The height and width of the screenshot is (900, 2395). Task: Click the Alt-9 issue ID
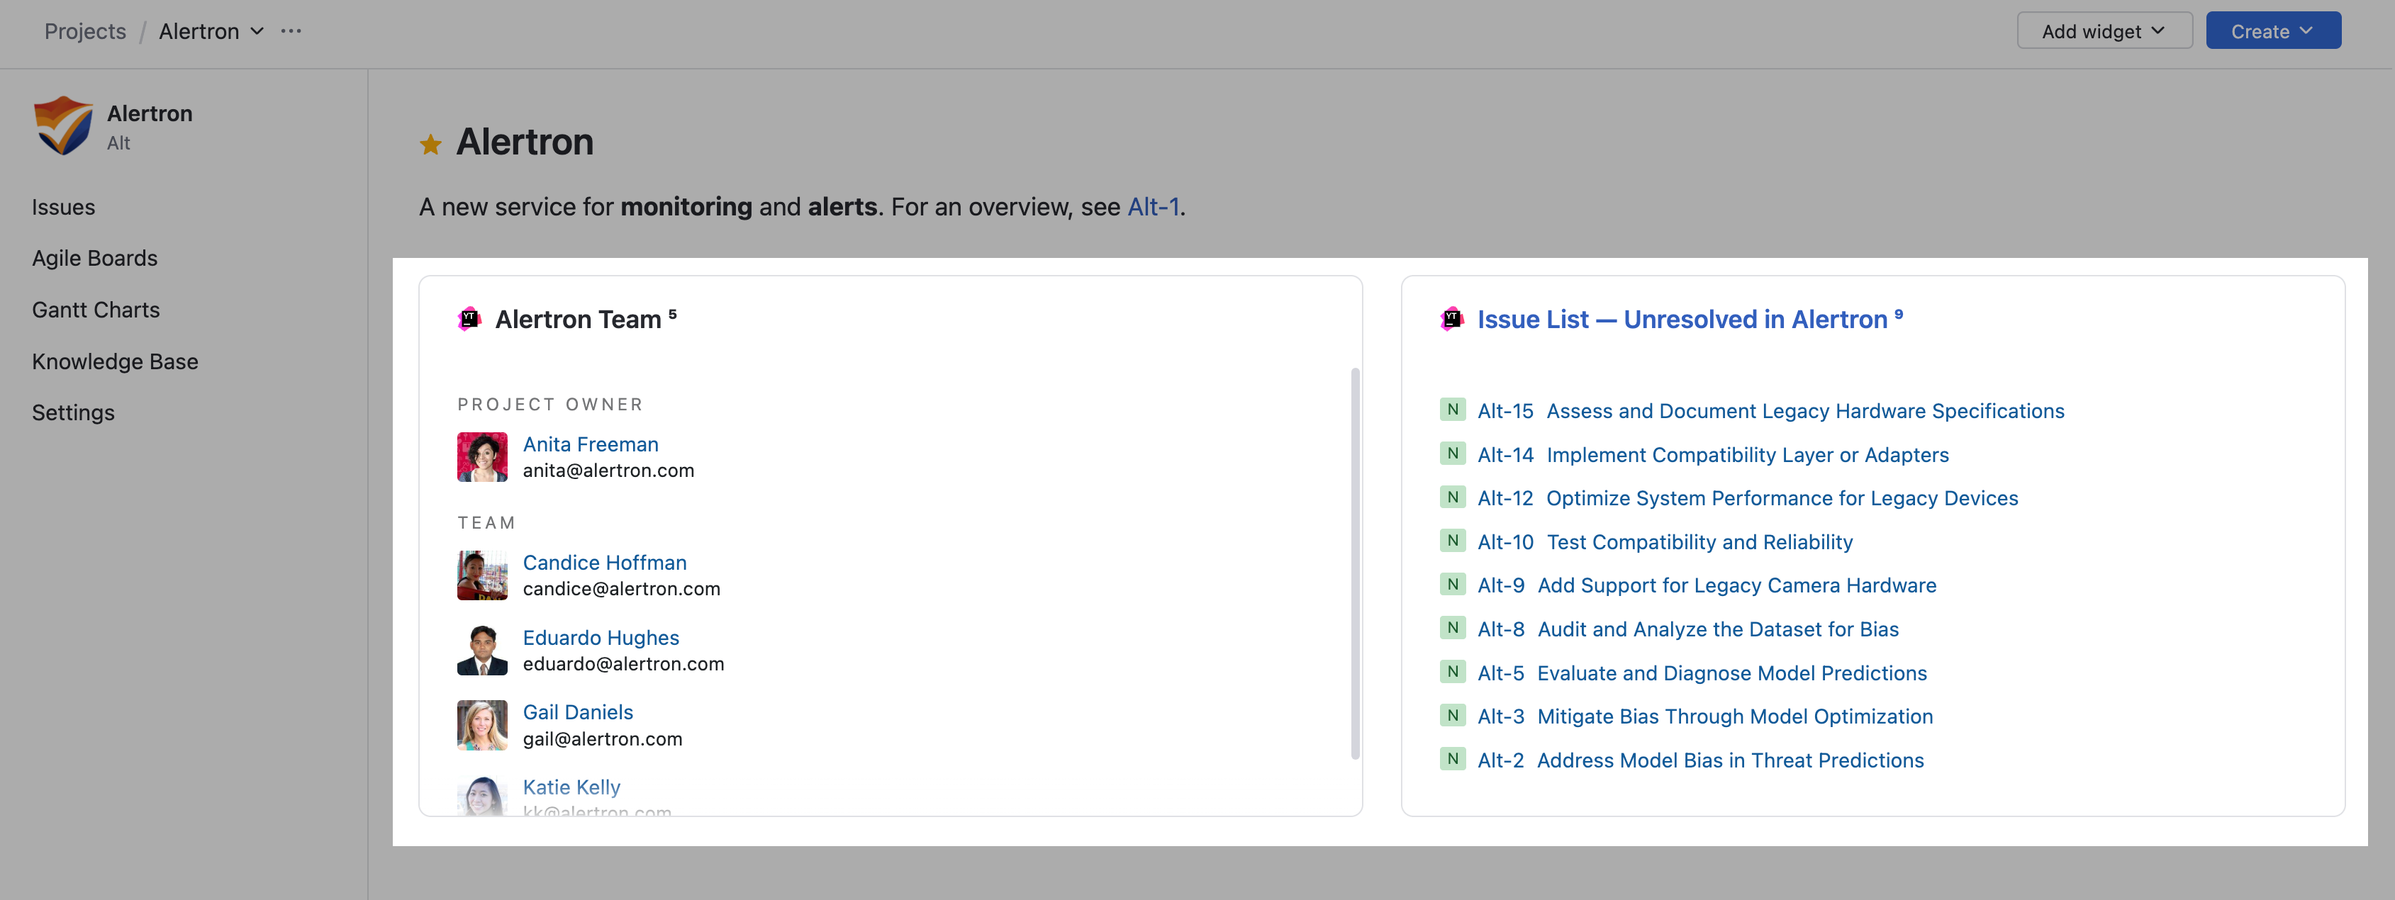click(x=1500, y=585)
